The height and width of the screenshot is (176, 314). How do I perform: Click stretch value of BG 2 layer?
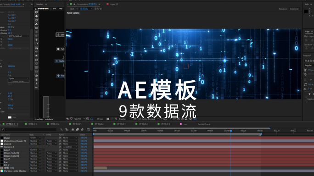[84, 165]
